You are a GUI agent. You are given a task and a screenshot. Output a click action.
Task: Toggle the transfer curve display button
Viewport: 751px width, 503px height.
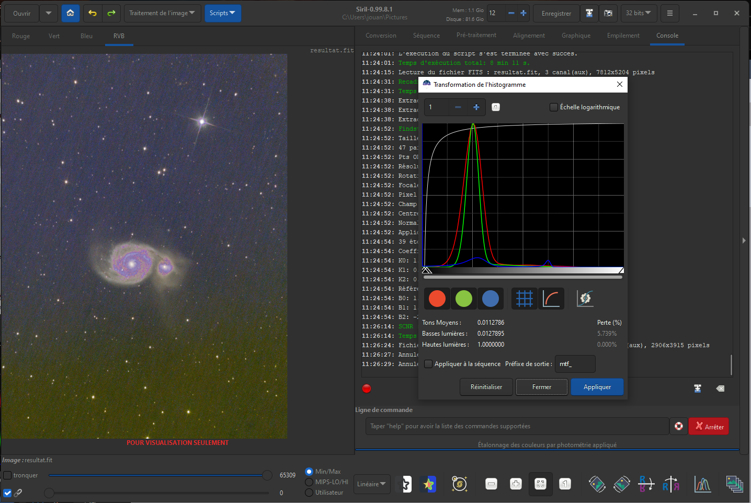click(x=551, y=299)
